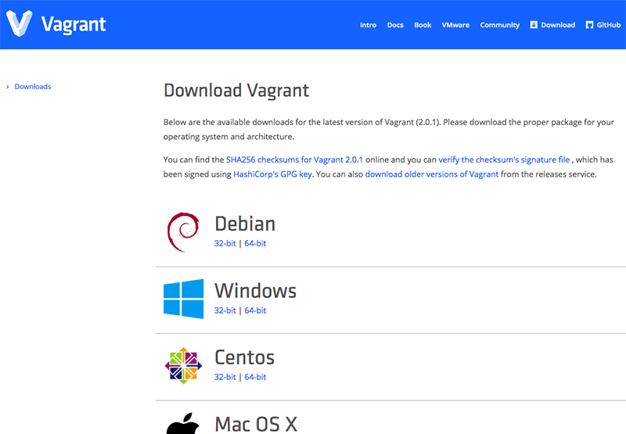Click the GitHub octocat icon
The height and width of the screenshot is (434, 626).
click(x=589, y=25)
